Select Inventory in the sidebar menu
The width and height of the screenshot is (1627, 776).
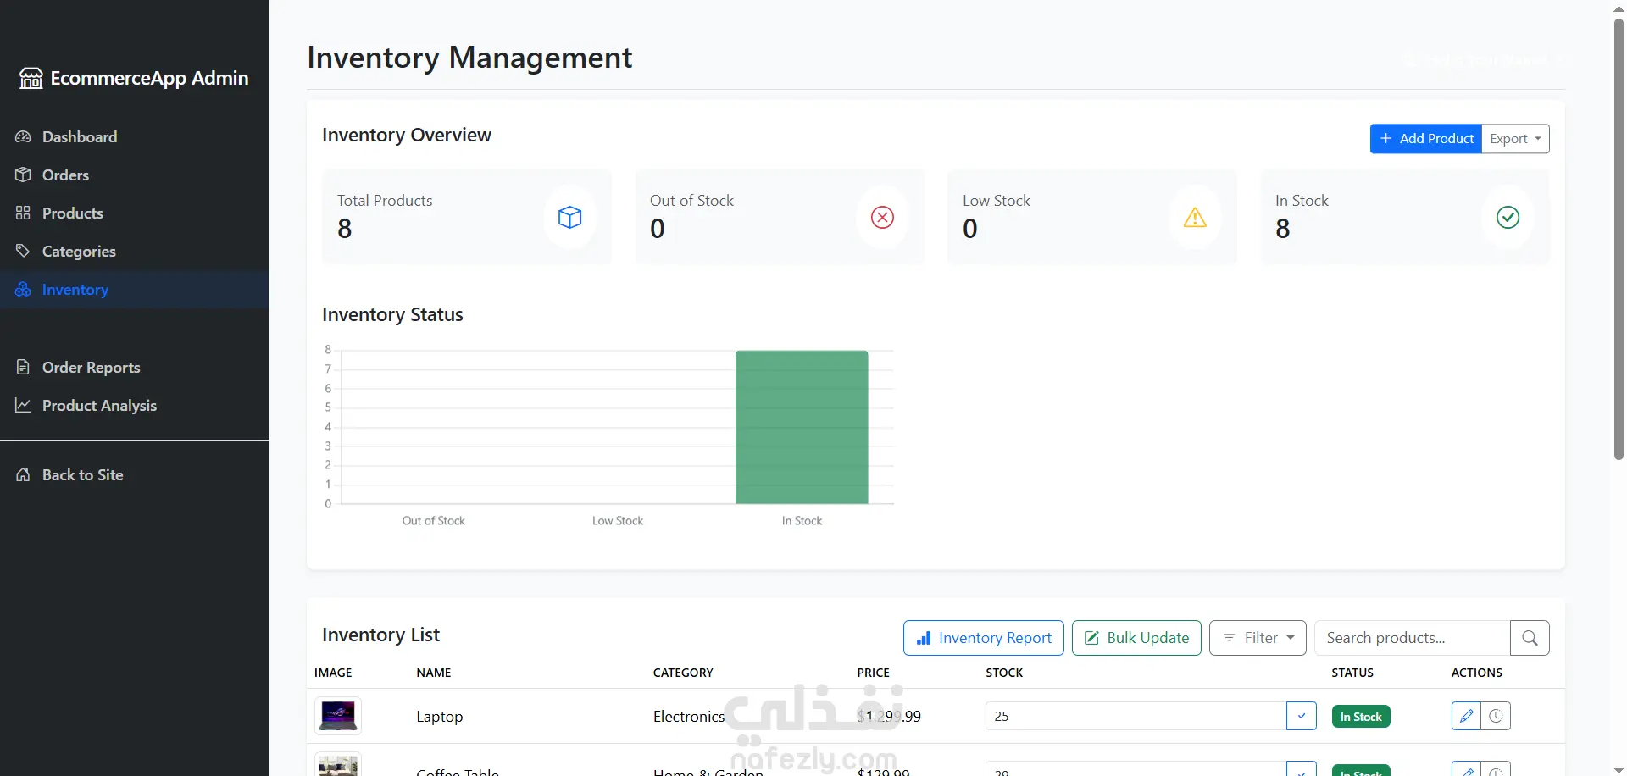[x=134, y=290]
